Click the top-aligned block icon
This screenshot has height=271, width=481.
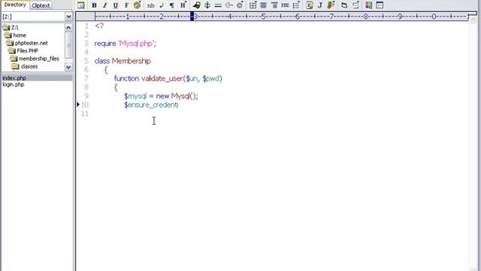[x=274, y=5]
